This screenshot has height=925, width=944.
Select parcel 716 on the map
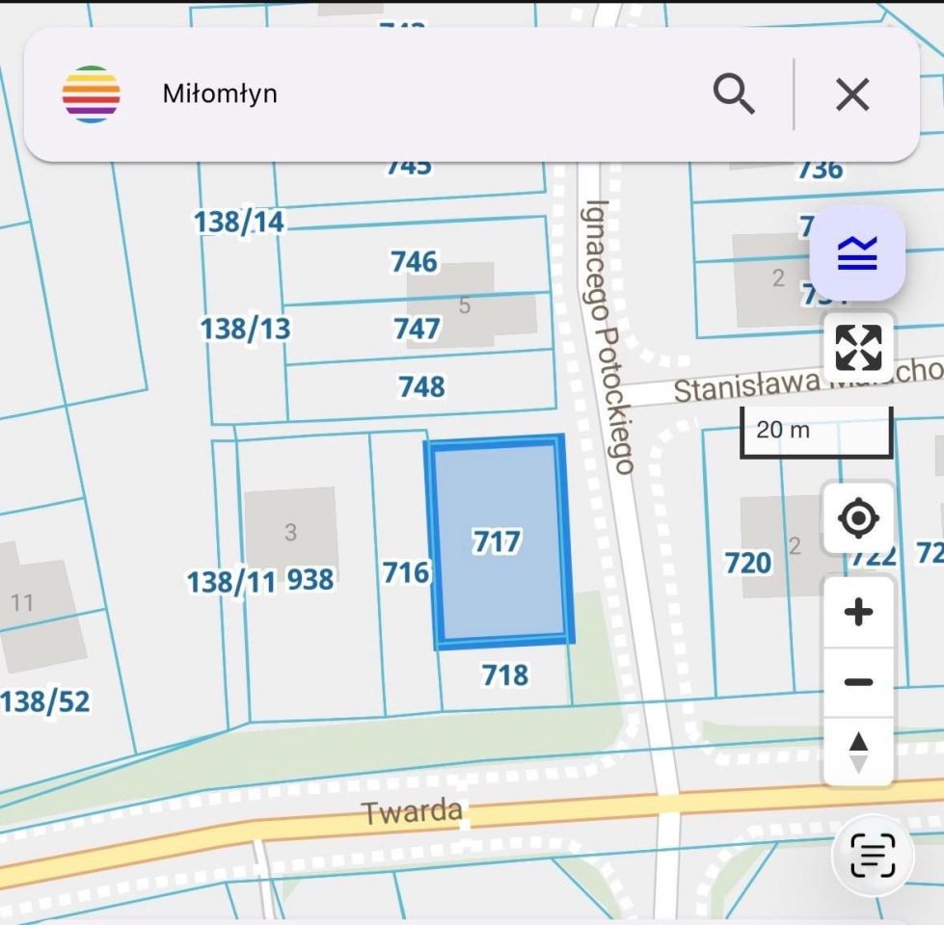pos(406,572)
